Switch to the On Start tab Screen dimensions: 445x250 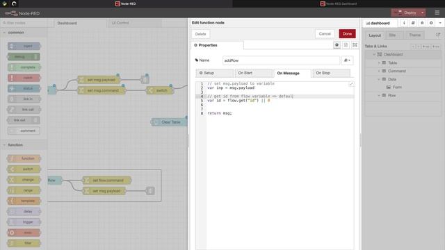[x=253, y=73]
